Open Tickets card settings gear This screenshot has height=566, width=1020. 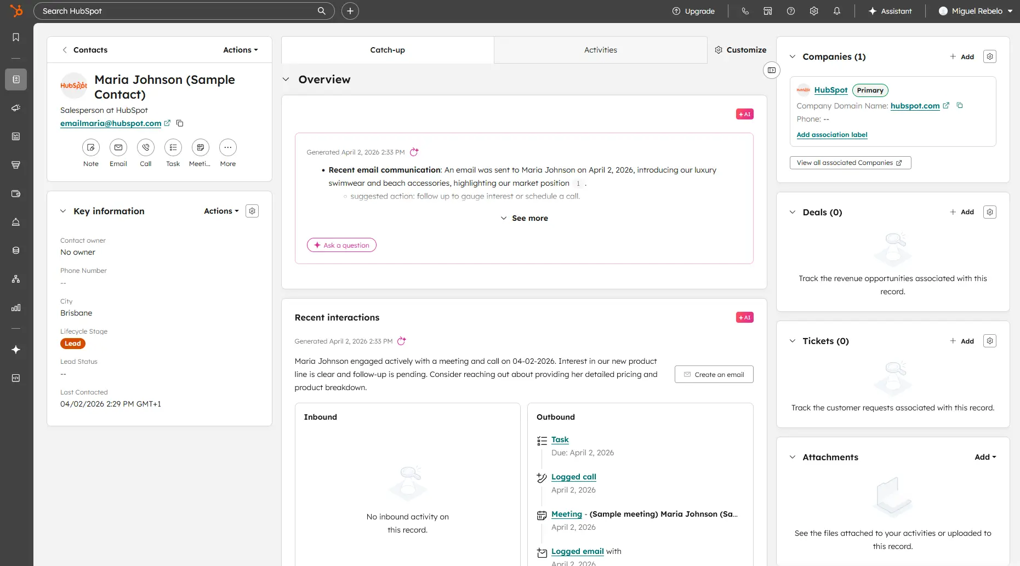click(x=990, y=341)
